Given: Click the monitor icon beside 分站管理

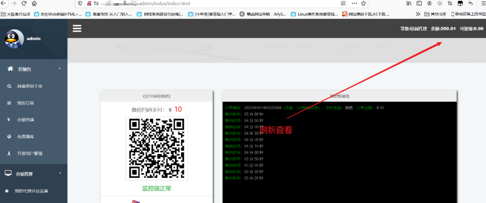Looking at the screenshot, I should tap(8, 173).
